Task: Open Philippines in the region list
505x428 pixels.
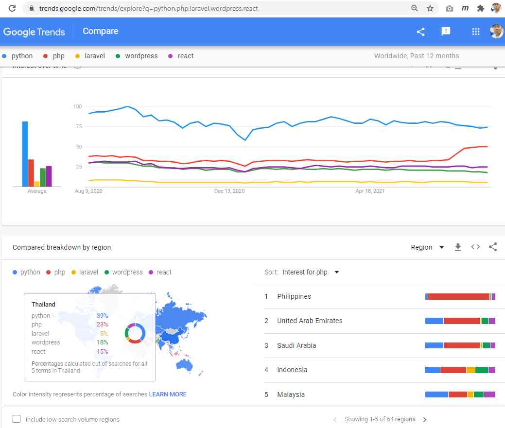Action: 294,296
